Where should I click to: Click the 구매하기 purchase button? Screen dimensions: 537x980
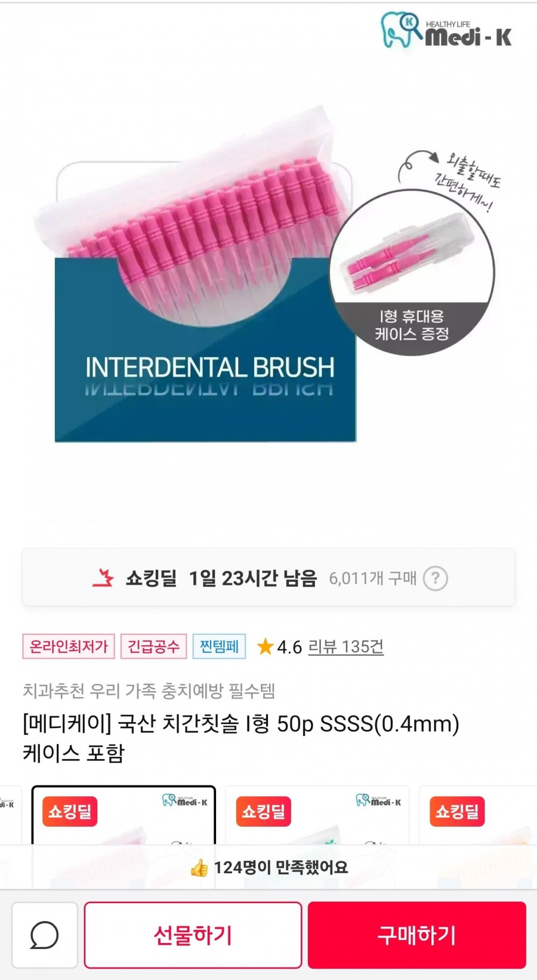(x=416, y=935)
